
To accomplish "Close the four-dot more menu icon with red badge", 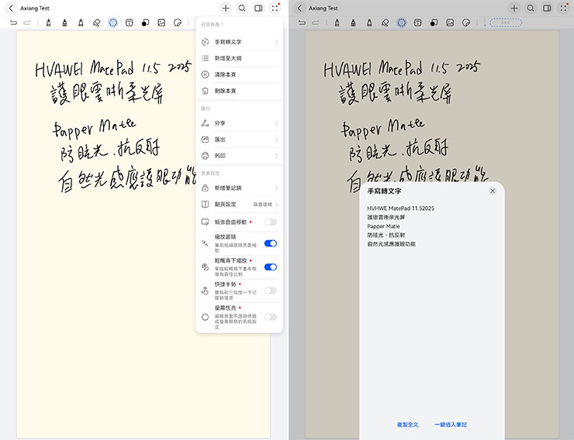I will click(275, 8).
